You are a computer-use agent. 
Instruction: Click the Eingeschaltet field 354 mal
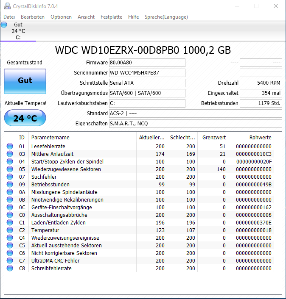(261, 93)
